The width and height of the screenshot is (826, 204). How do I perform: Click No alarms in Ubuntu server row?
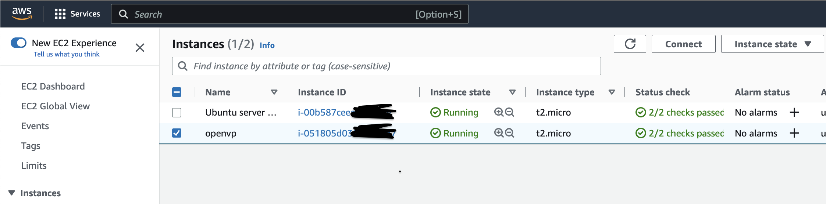(x=756, y=112)
